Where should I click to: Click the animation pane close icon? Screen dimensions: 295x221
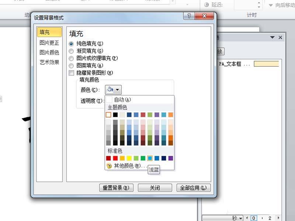280,37
